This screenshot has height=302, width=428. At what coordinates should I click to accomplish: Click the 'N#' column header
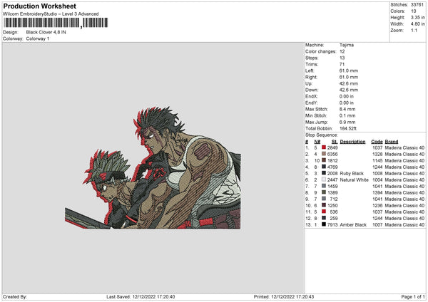[317, 142]
